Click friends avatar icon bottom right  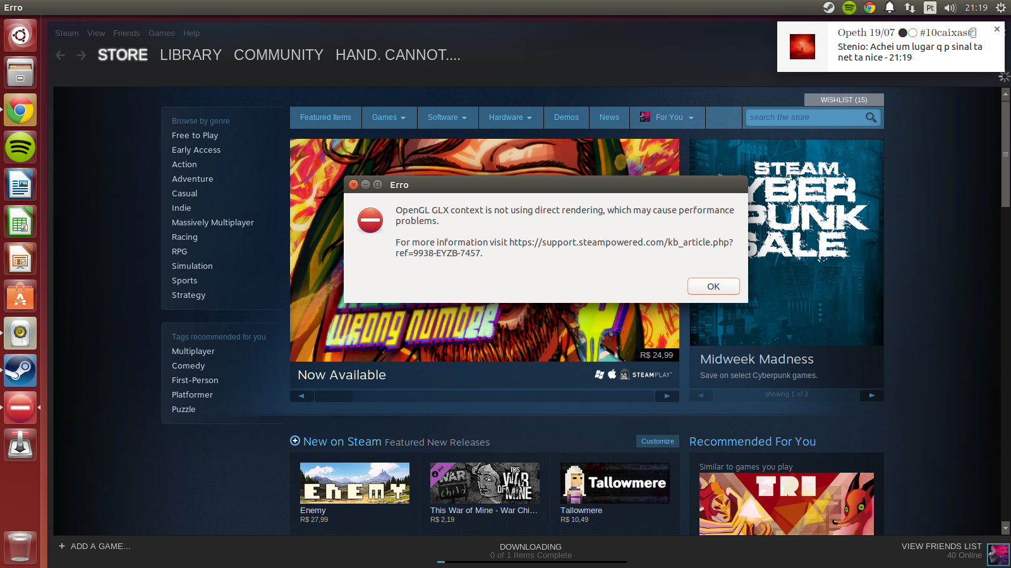coord(998,554)
